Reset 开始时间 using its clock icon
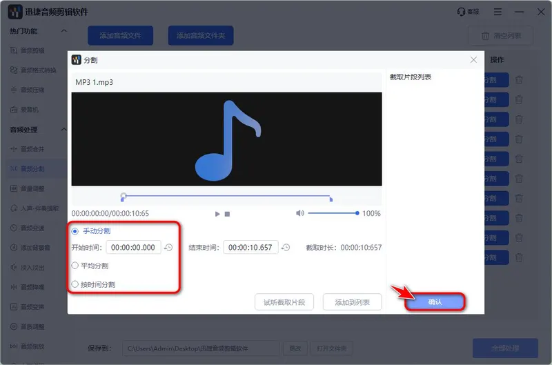 [x=168, y=248]
